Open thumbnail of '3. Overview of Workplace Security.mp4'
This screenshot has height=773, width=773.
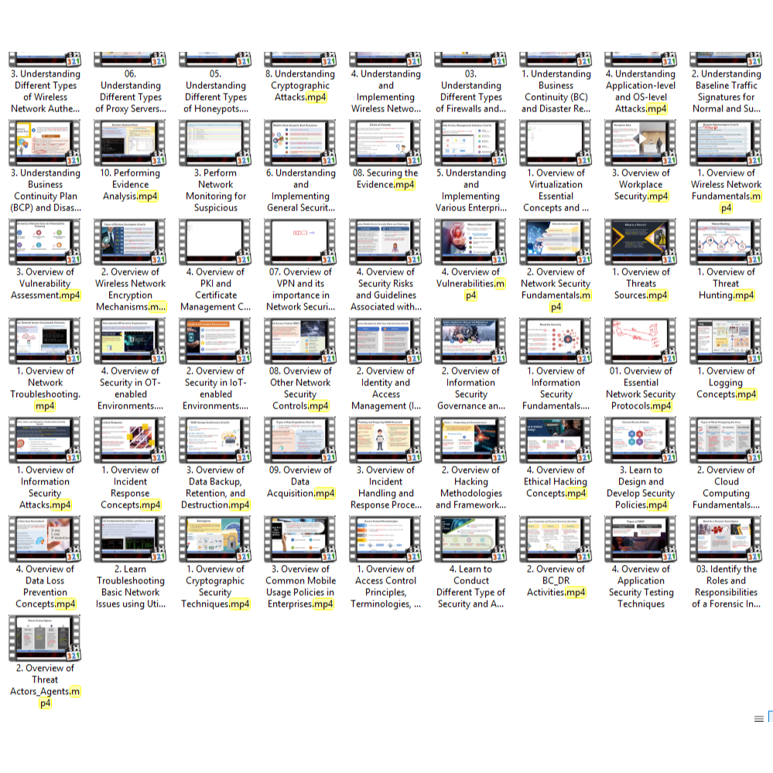(641, 143)
